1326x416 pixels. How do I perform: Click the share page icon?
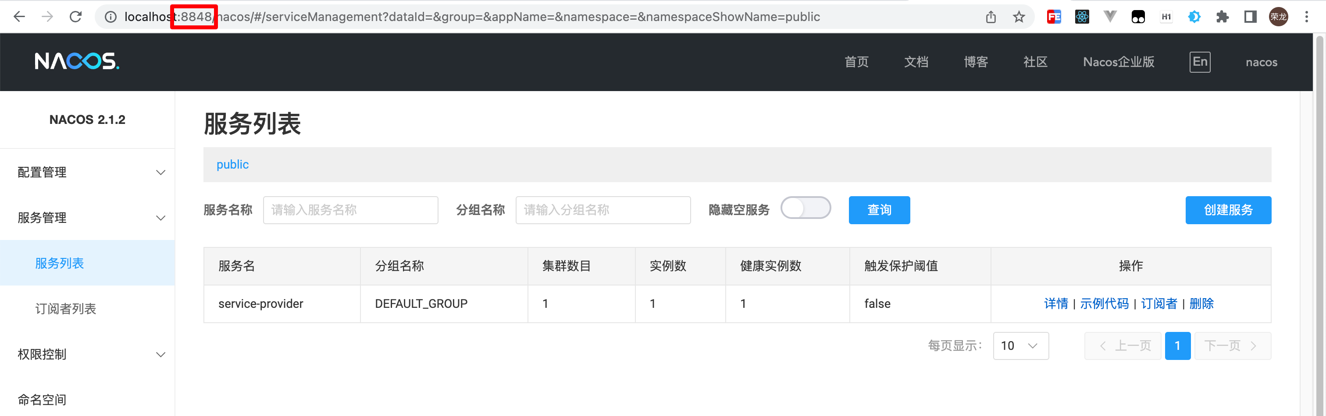click(991, 17)
